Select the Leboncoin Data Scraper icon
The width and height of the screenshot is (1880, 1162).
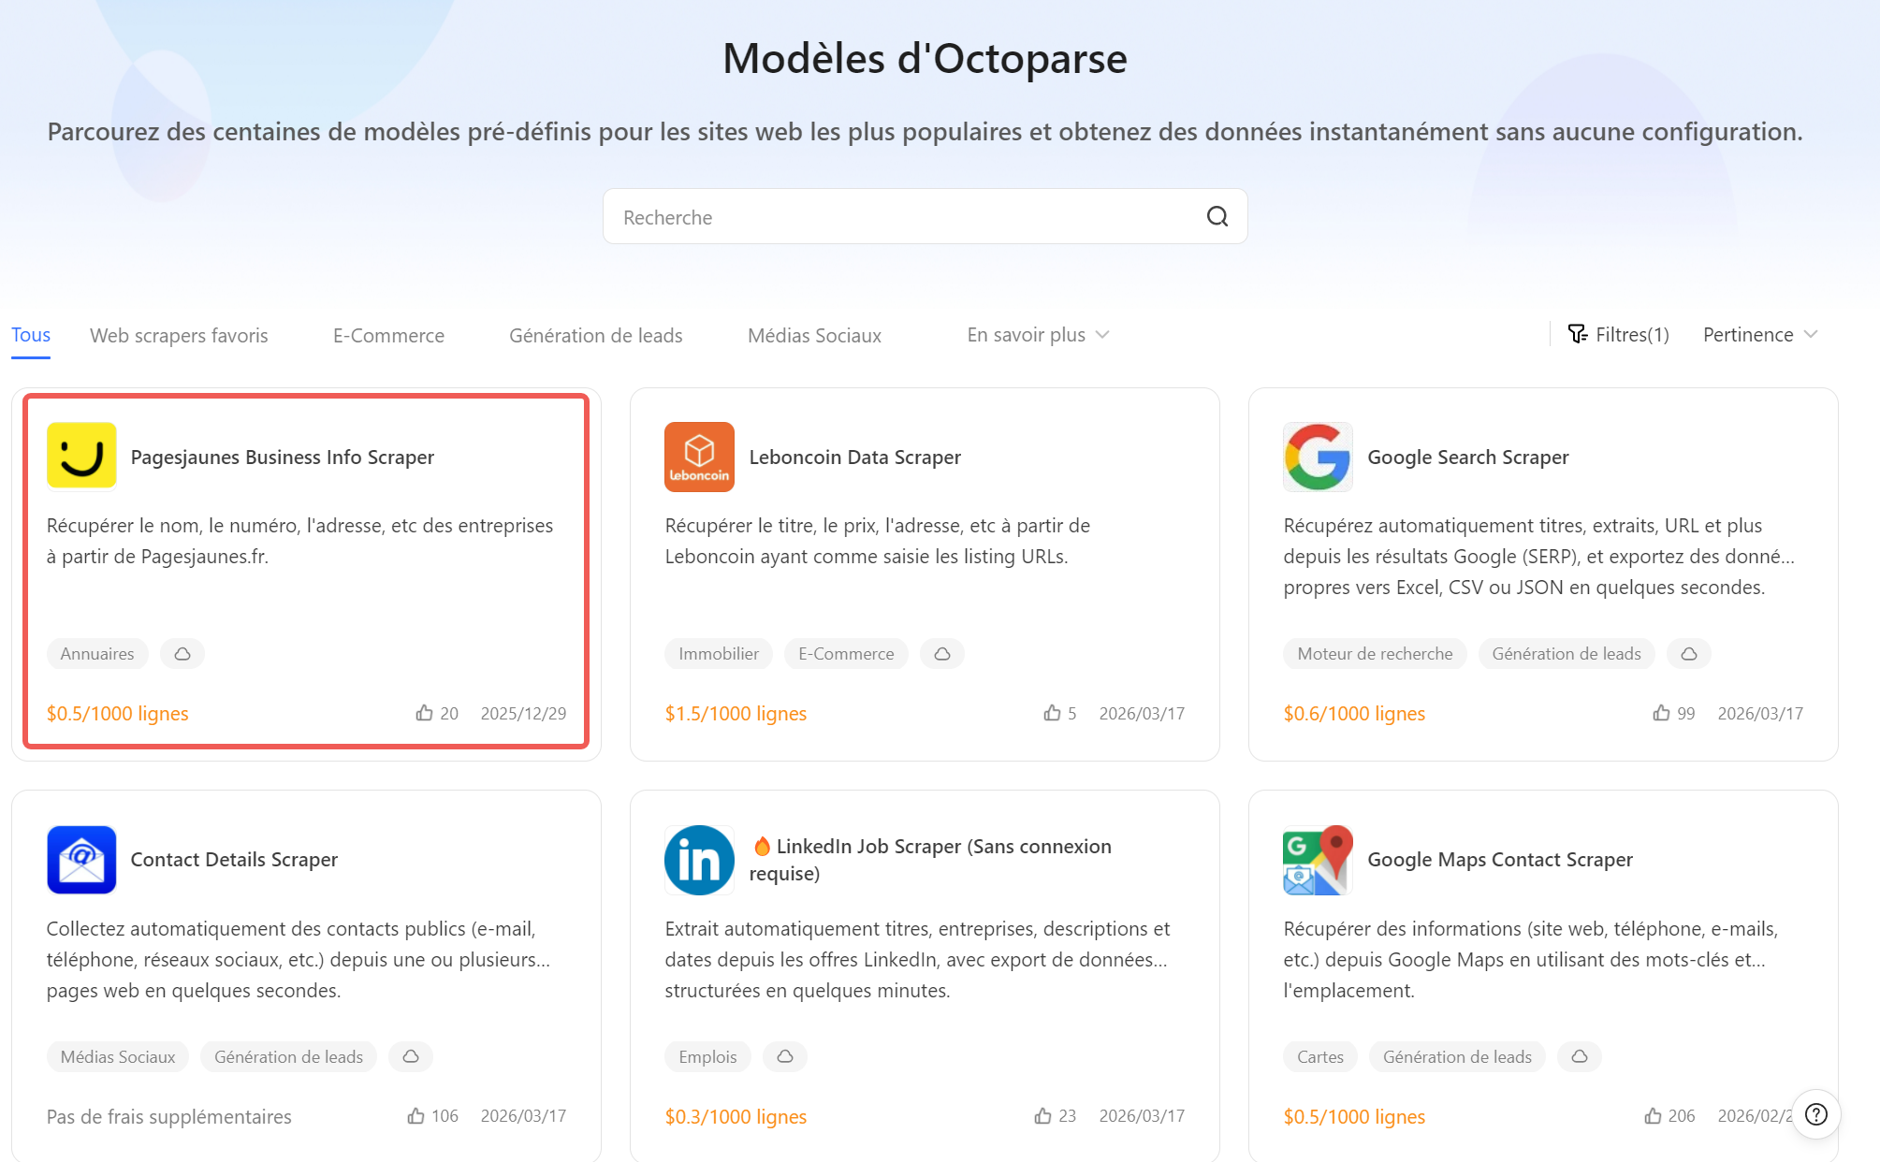click(x=698, y=457)
